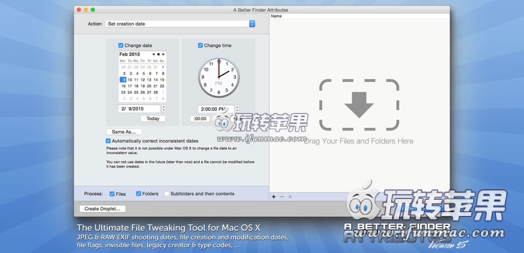This screenshot has height=253, width=524.
Task: Select February 9 in the calendar
Action: pos(123,80)
